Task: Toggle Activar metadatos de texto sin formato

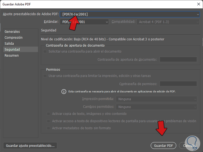Action: click(x=48, y=128)
